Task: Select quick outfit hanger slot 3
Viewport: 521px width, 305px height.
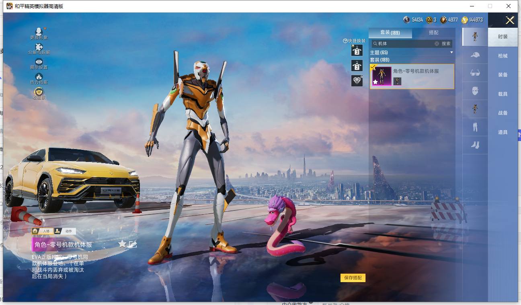Action: tap(357, 50)
